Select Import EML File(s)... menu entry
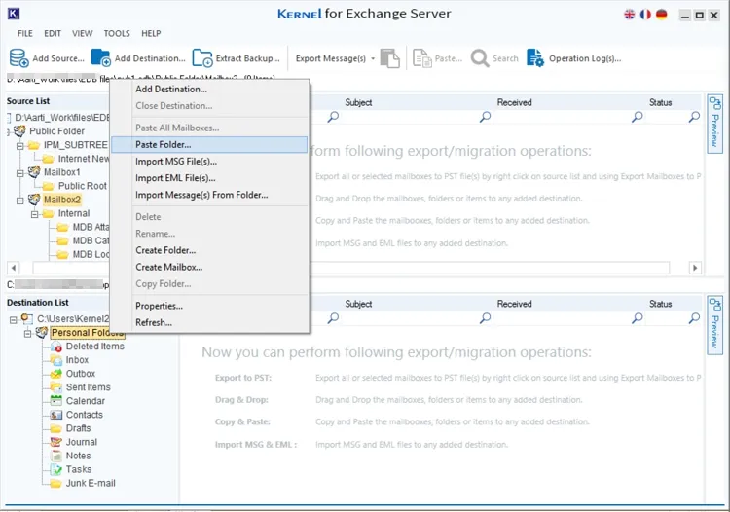This screenshot has width=730, height=512. coord(209,178)
